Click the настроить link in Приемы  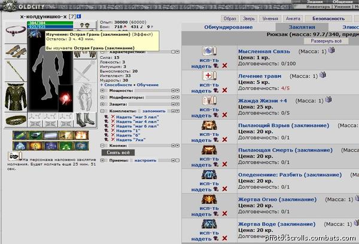(145, 160)
